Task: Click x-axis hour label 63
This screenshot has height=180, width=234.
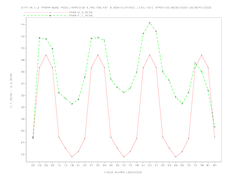Action: 169,165
